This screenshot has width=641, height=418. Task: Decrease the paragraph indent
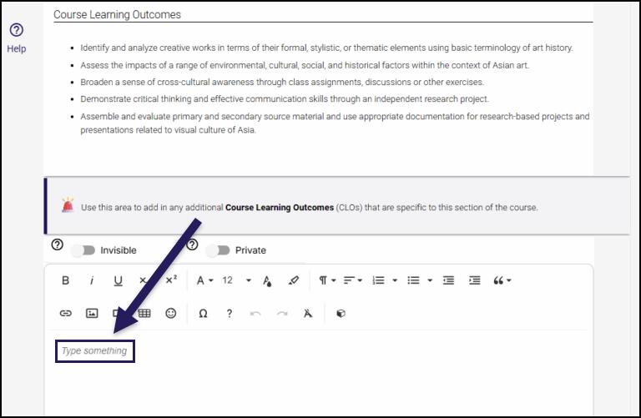[448, 280]
